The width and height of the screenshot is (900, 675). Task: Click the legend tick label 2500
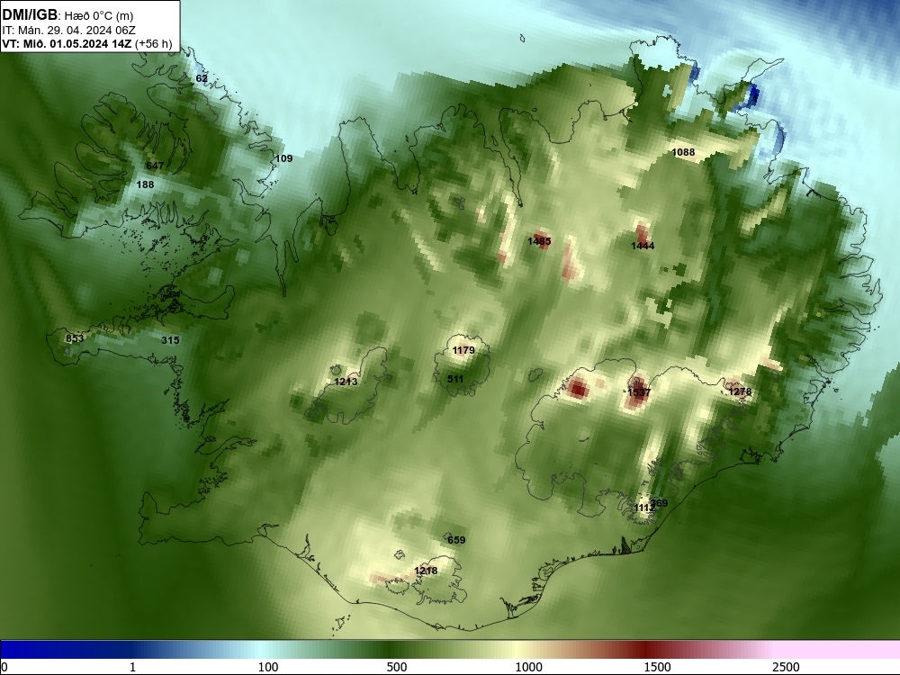[786, 667]
